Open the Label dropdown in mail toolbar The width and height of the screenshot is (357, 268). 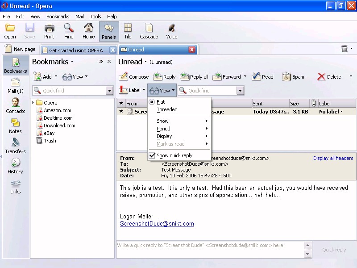click(133, 90)
